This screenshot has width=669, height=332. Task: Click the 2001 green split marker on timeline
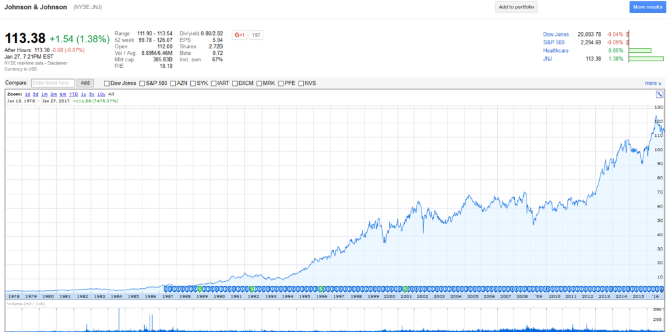point(405,288)
